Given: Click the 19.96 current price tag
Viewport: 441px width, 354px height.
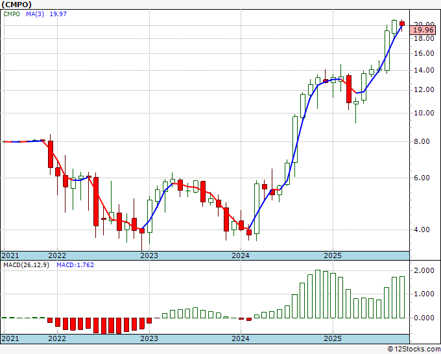Looking at the screenshot, I should click(423, 30).
